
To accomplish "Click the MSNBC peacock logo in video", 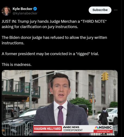I will click(96, 127).
